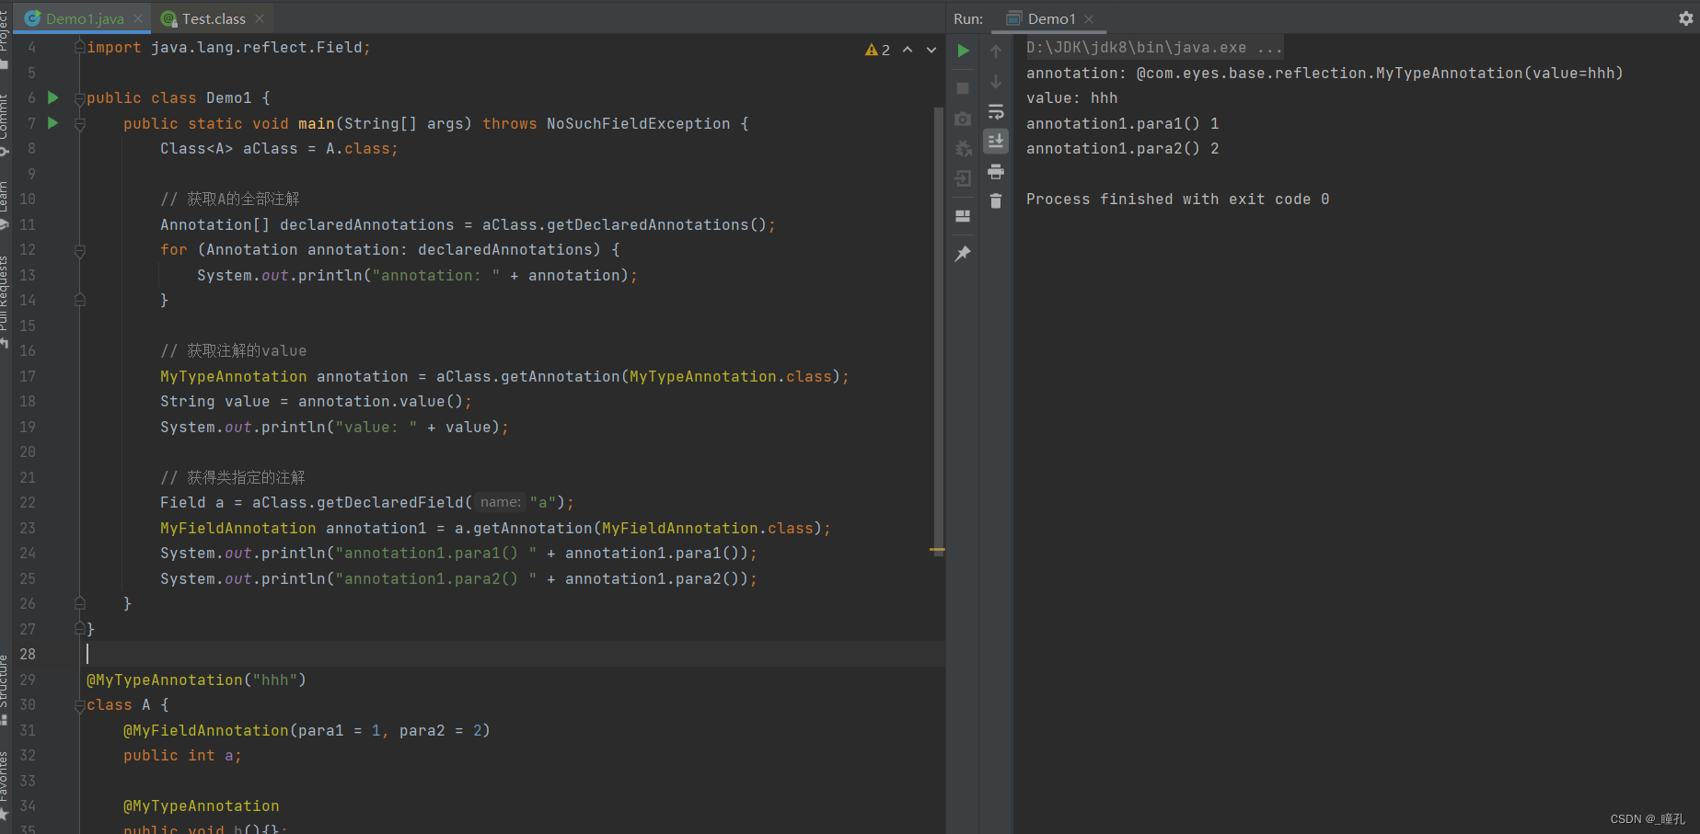Image resolution: width=1700 pixels, height=834 pixels.
Task: Open the Structure tool window
Action: click(5, 690)
